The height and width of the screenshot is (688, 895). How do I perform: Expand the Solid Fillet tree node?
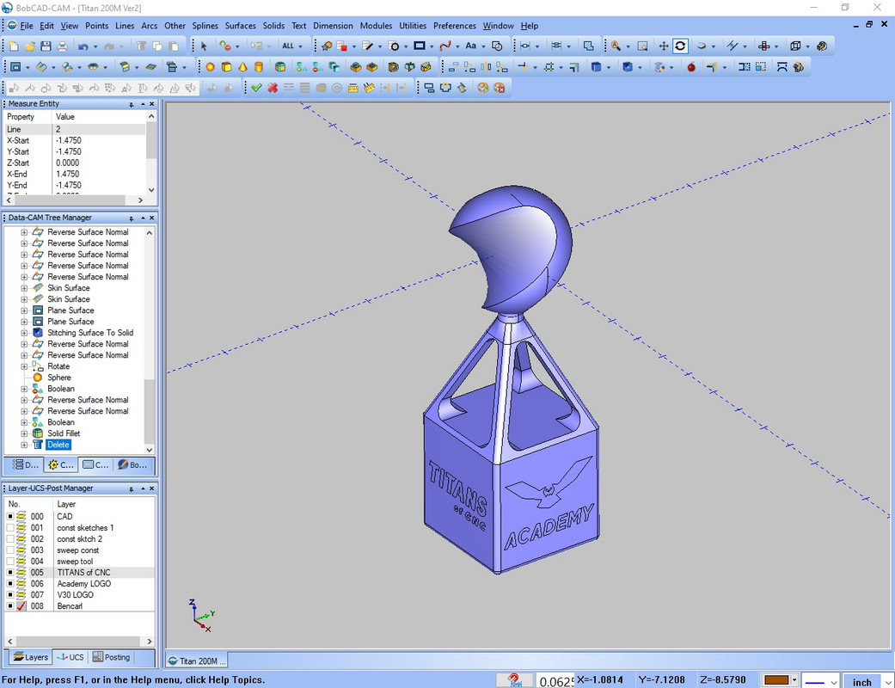[24, 434]
